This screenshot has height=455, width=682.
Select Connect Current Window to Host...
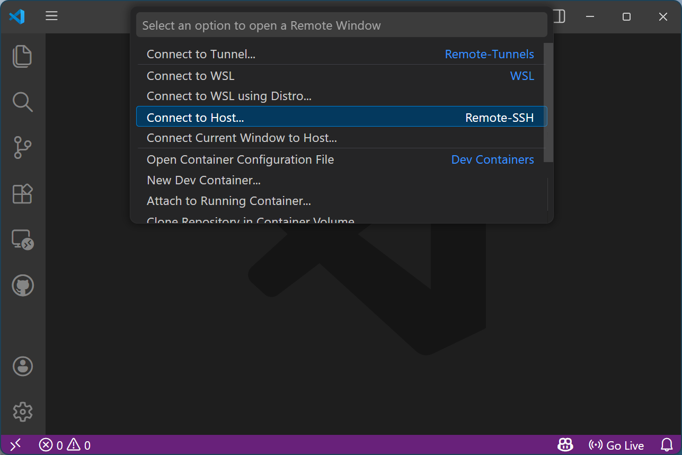coord(342,138)
